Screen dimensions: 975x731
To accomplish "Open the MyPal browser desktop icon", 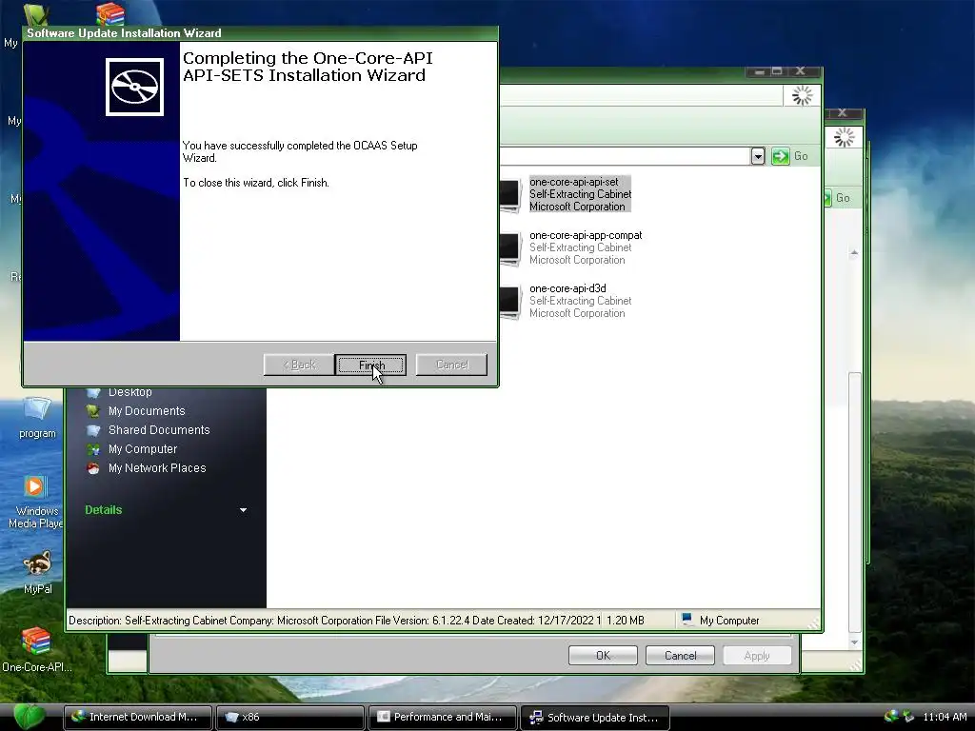I will [37, 573].
